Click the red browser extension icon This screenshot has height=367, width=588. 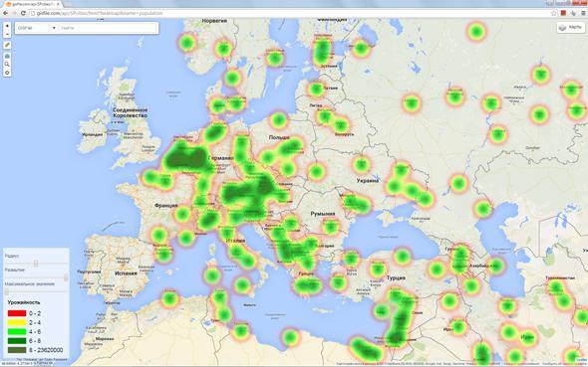point(563,13)
